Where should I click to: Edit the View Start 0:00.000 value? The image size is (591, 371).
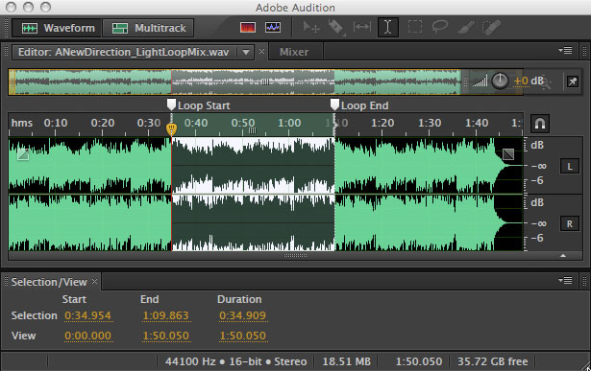pos(87,336)
